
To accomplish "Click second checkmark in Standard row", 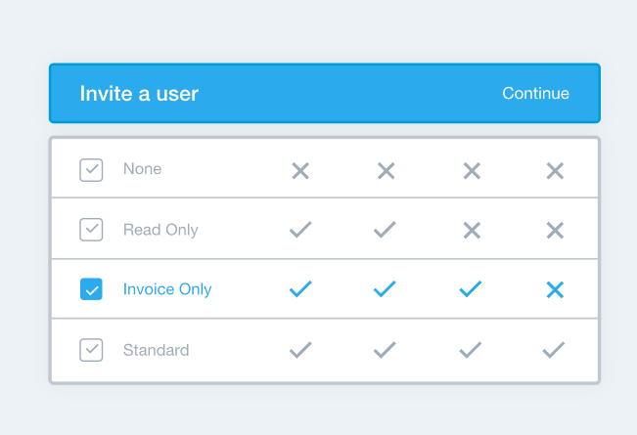I will (385, 350).
